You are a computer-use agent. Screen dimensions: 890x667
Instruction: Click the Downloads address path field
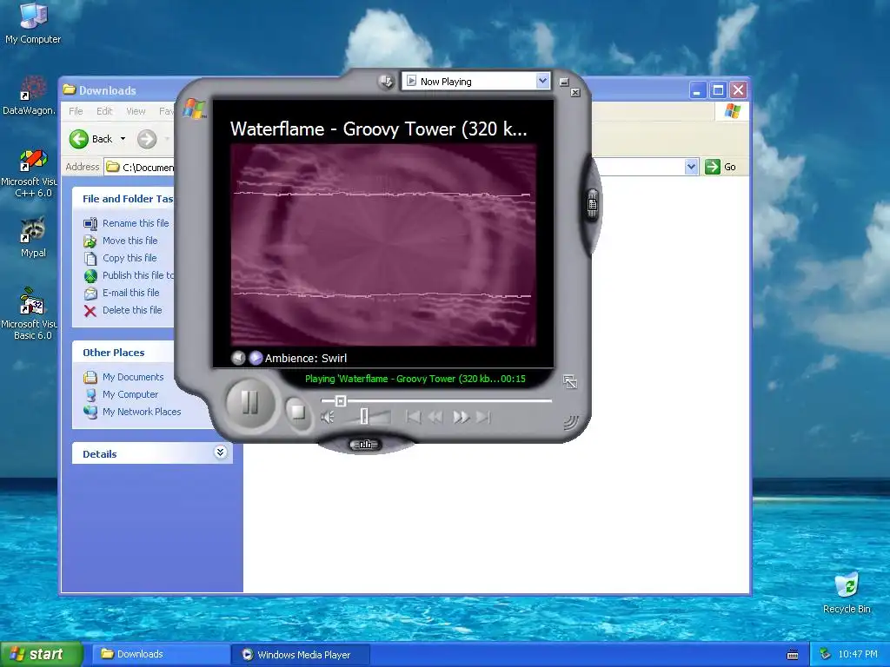coord(148,167)
